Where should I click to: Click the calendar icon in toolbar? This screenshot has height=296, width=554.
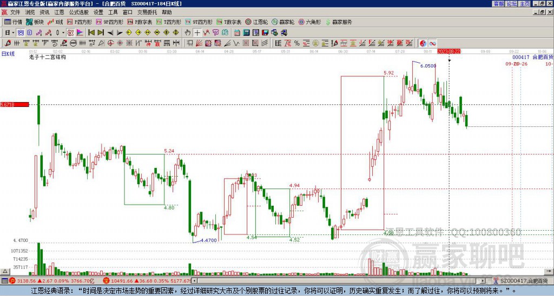pyautogui.click(x=237, y=33)
